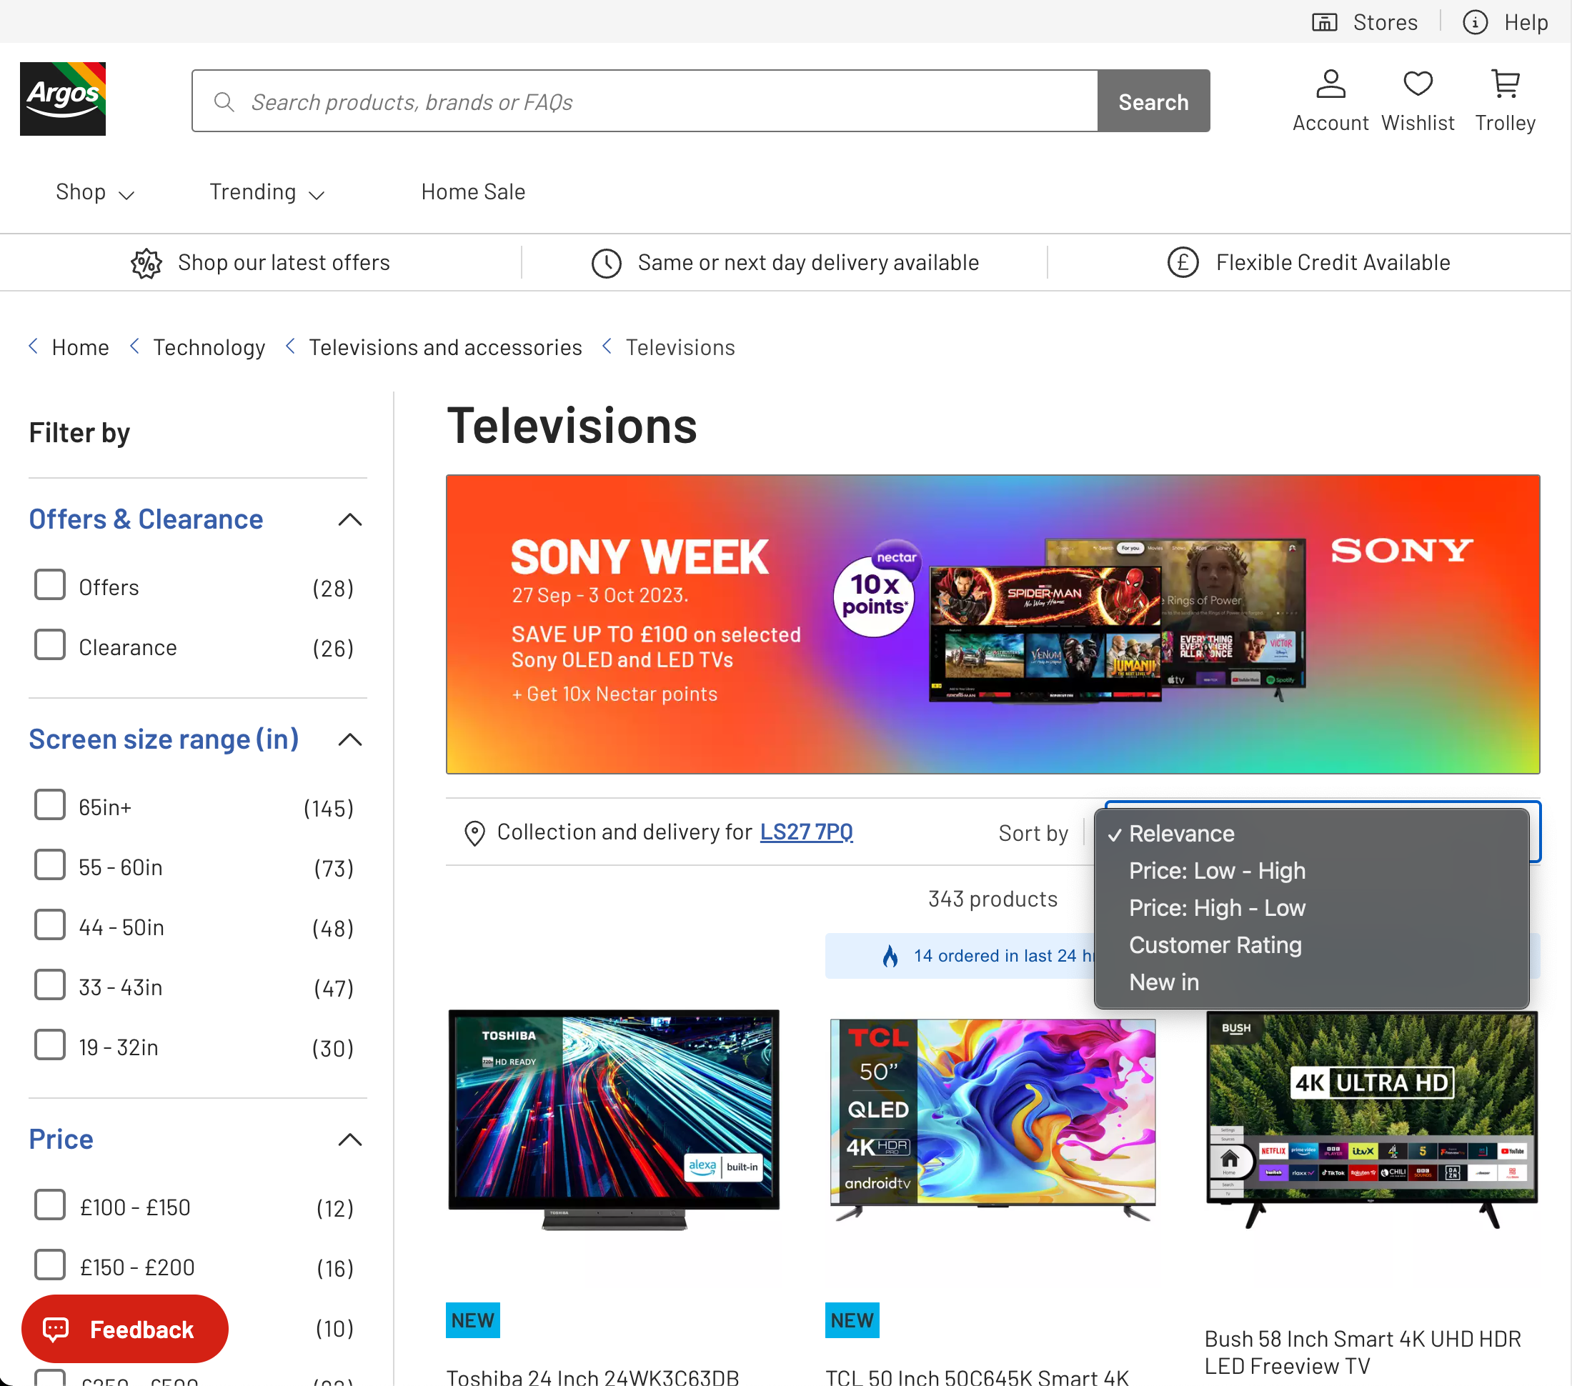The image size is (1572, 1386).
Task: Select Home Sale in the navigation
Action: [x=472, y=192]
